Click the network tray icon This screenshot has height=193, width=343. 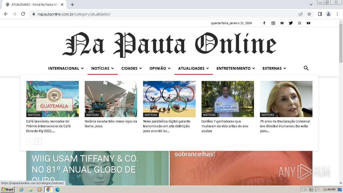click(311, 190)
